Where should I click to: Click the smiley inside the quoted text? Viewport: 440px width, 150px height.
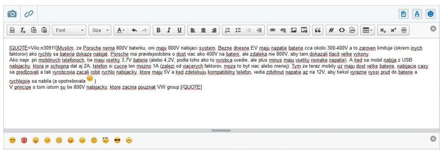(90, 78)
